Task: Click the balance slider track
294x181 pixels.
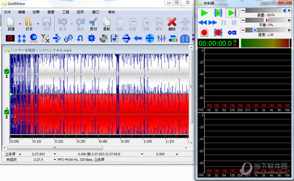Action: 266,20
